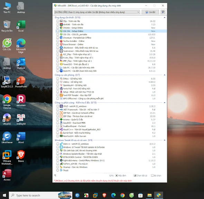Click the Visual C++ icon in list

click(61, 130)
